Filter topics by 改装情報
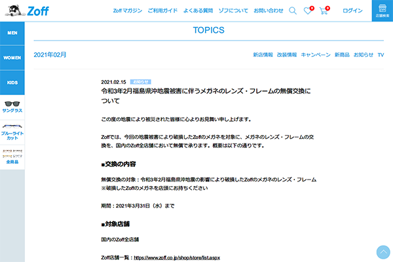 coord(287,55)
